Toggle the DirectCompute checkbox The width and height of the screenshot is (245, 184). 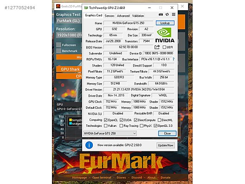[135, 120]
